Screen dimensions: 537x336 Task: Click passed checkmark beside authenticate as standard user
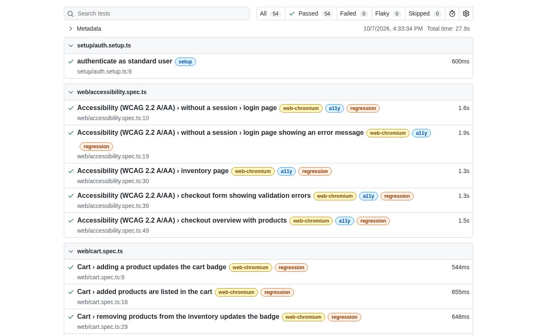pos(71,61)
